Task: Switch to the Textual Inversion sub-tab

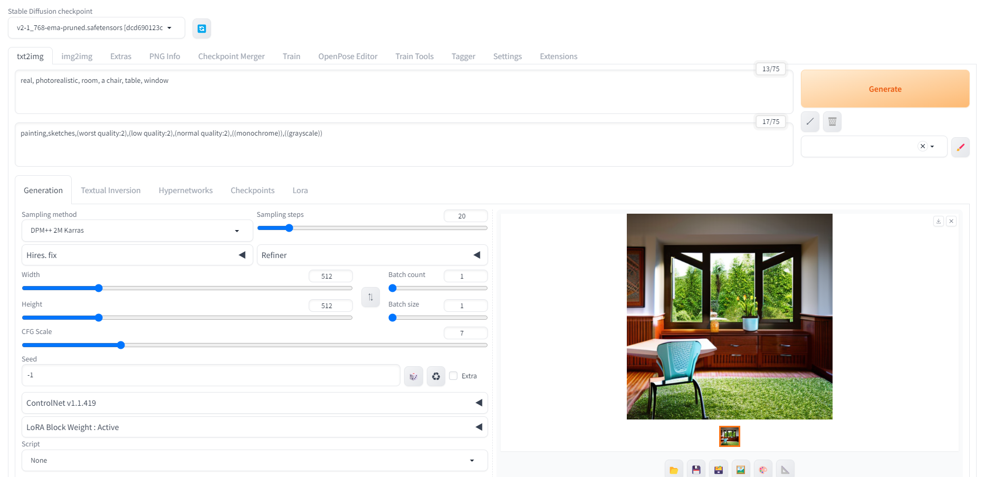Action: (x=111, y=190)
